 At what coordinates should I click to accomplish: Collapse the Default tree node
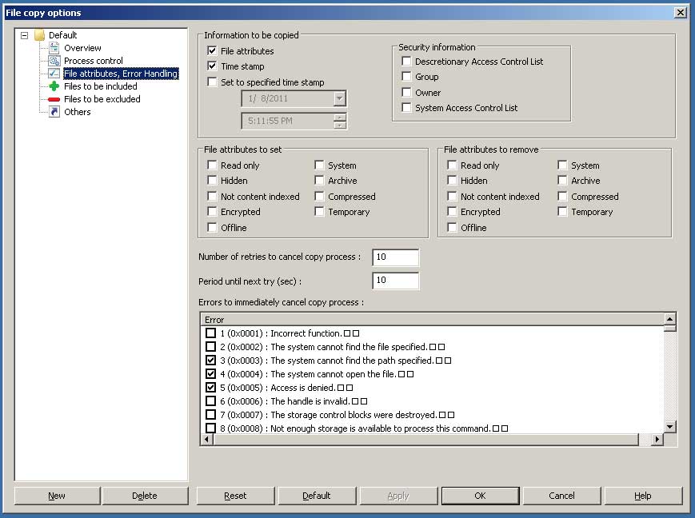pyautogui.click(x=25, y=35)
